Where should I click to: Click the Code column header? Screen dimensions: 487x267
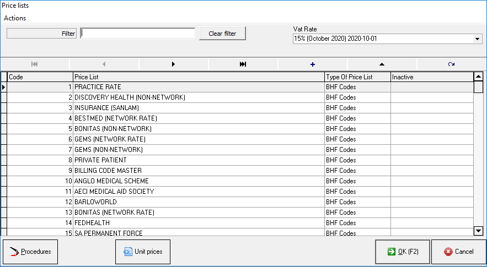coord(40,77)
